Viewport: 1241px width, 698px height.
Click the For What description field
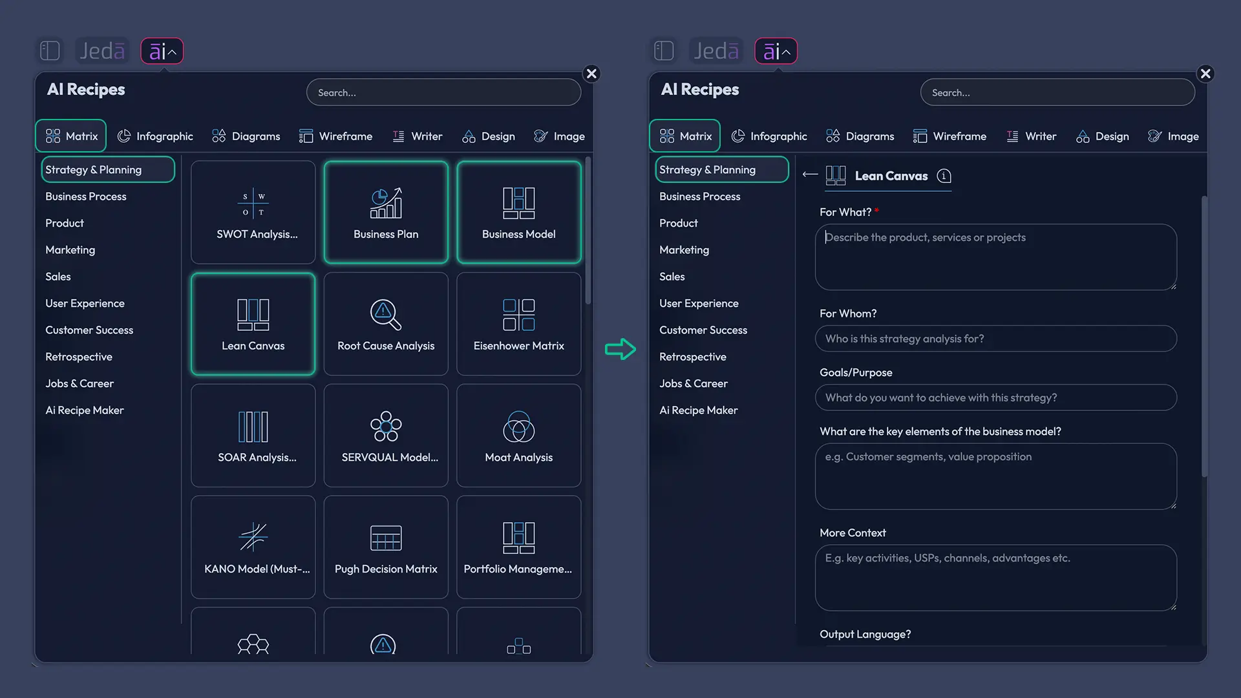click(996, 257)
